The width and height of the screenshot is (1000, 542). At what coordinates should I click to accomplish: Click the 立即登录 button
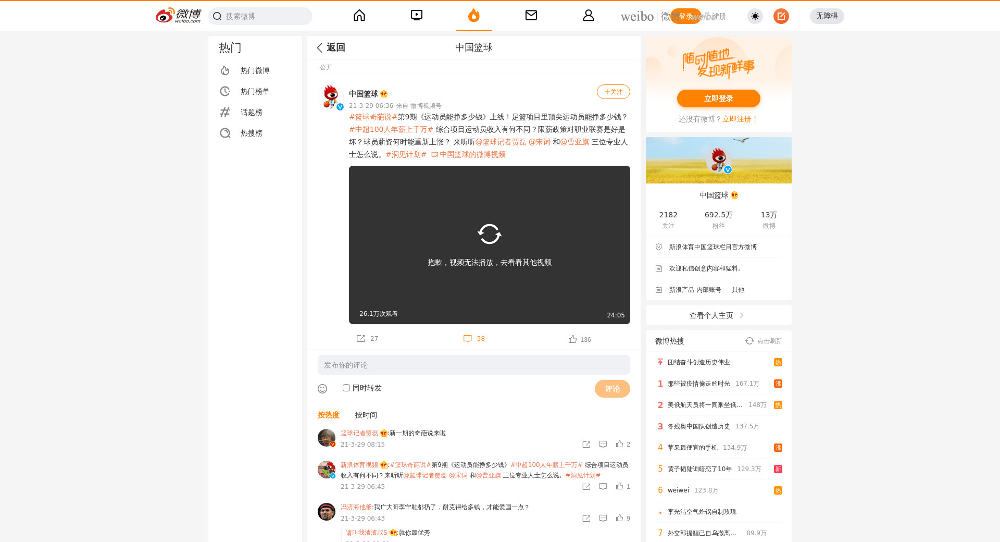pos(718,98)
